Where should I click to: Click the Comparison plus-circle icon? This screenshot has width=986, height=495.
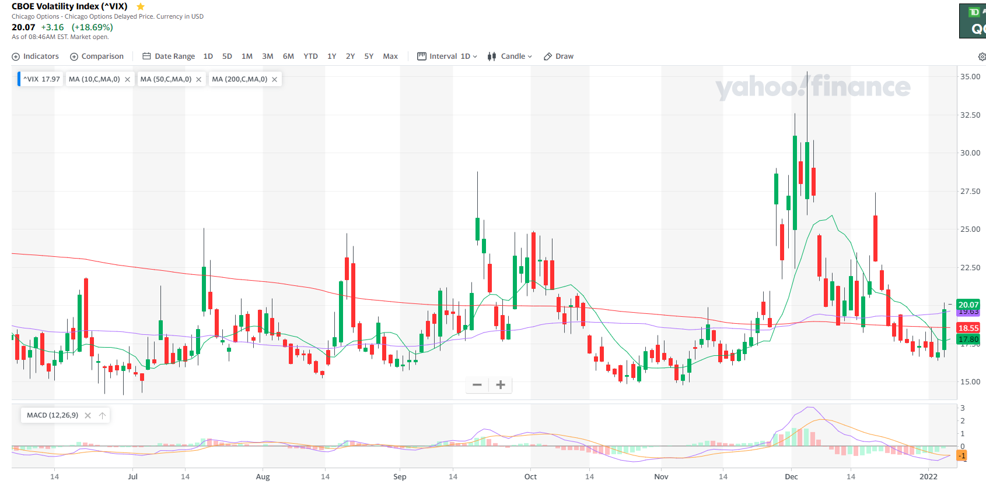[74, 56]
